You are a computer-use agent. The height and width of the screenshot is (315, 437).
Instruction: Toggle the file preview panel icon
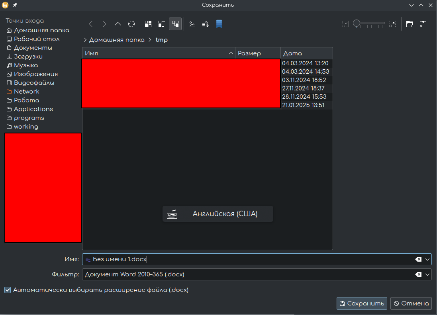[x=192, y=24]
